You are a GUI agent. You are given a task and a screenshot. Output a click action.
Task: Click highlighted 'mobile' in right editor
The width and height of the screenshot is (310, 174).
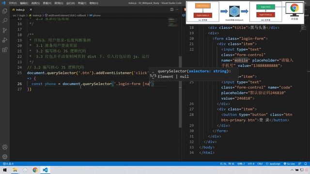point(241,60)
